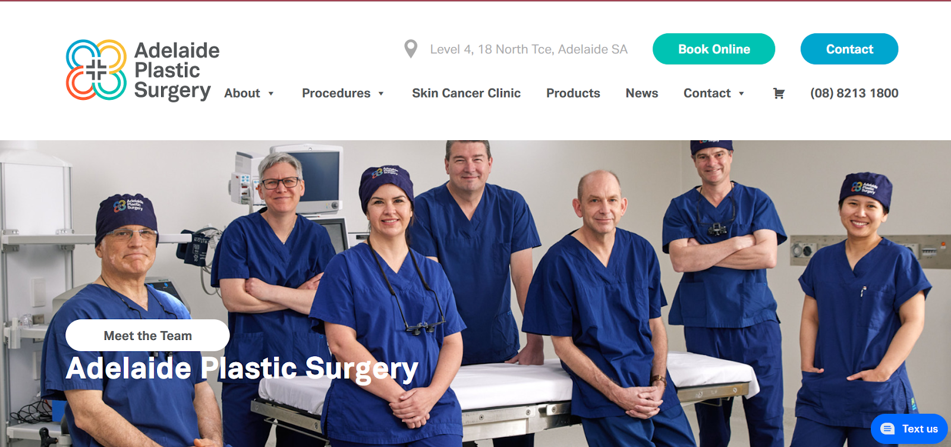Screen dimensions: 951x447
Task: Expand the Contact menu dropdown arrow
Action: [x=741, y=93]
